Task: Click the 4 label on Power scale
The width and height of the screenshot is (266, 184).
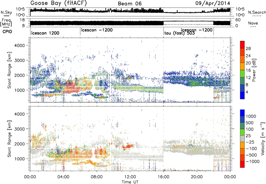Action: [x=247, y=92]
